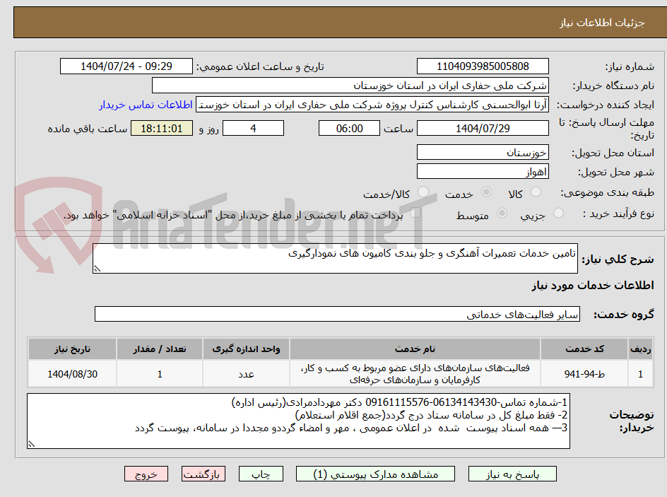Click the highlighted countdown timer 18:11:01
This screenshot has width=667, height=497.
[162, 129]
